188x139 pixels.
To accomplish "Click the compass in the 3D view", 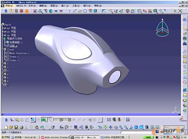I will pos(162,27).
